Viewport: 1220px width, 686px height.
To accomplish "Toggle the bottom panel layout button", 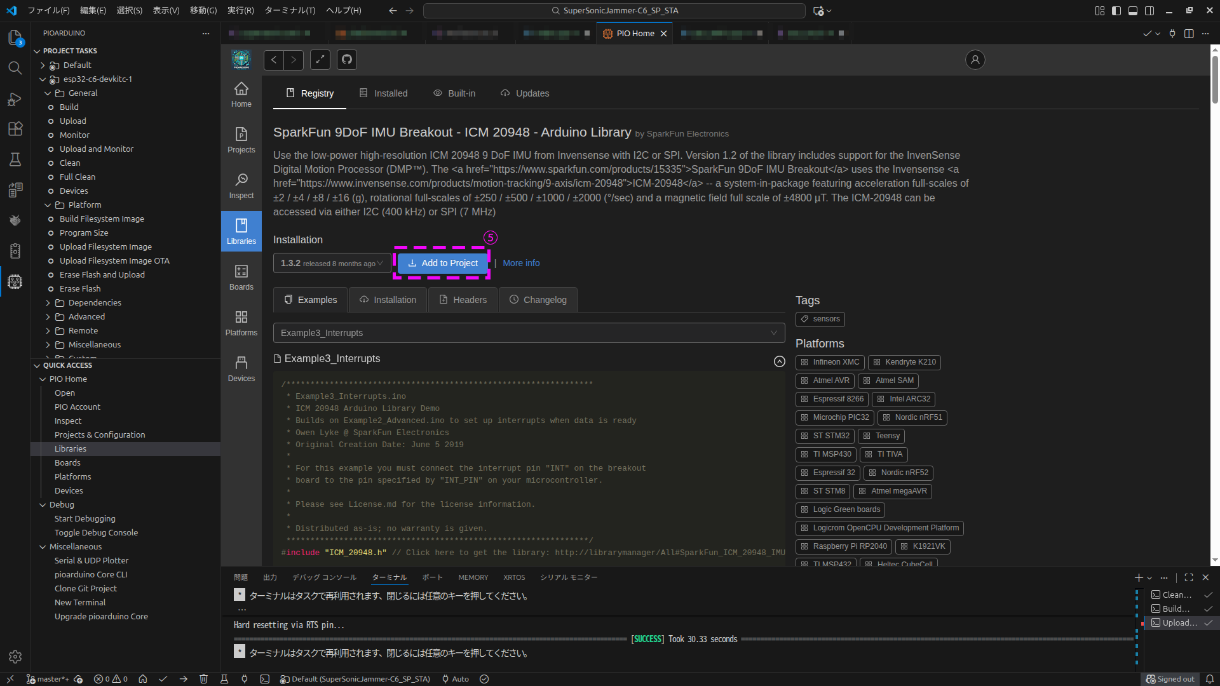I will [x=1133, y=11].
